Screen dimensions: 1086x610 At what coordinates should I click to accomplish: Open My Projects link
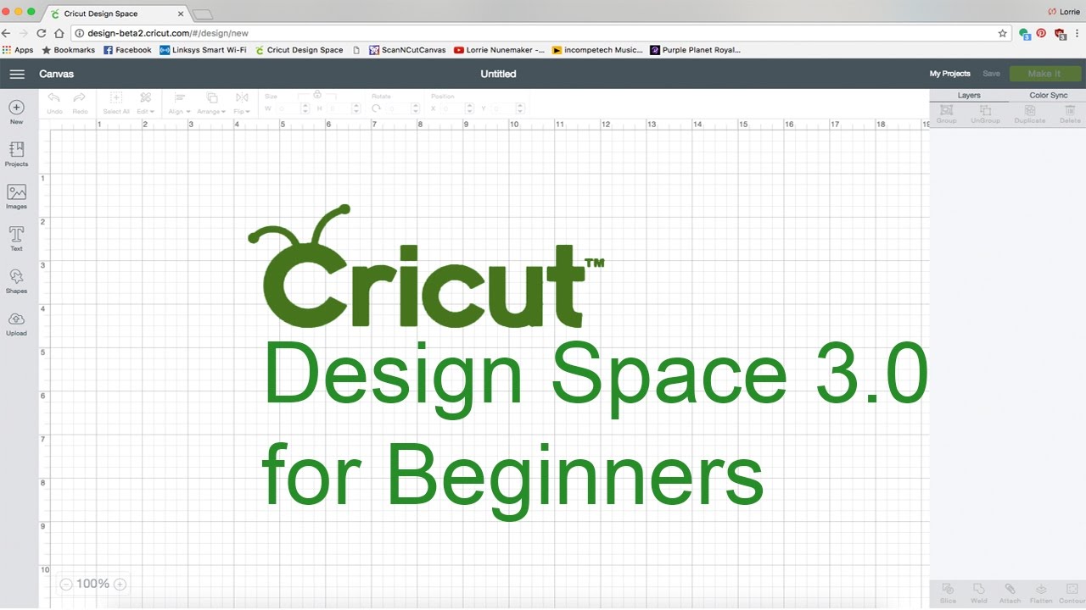(949, 74)
